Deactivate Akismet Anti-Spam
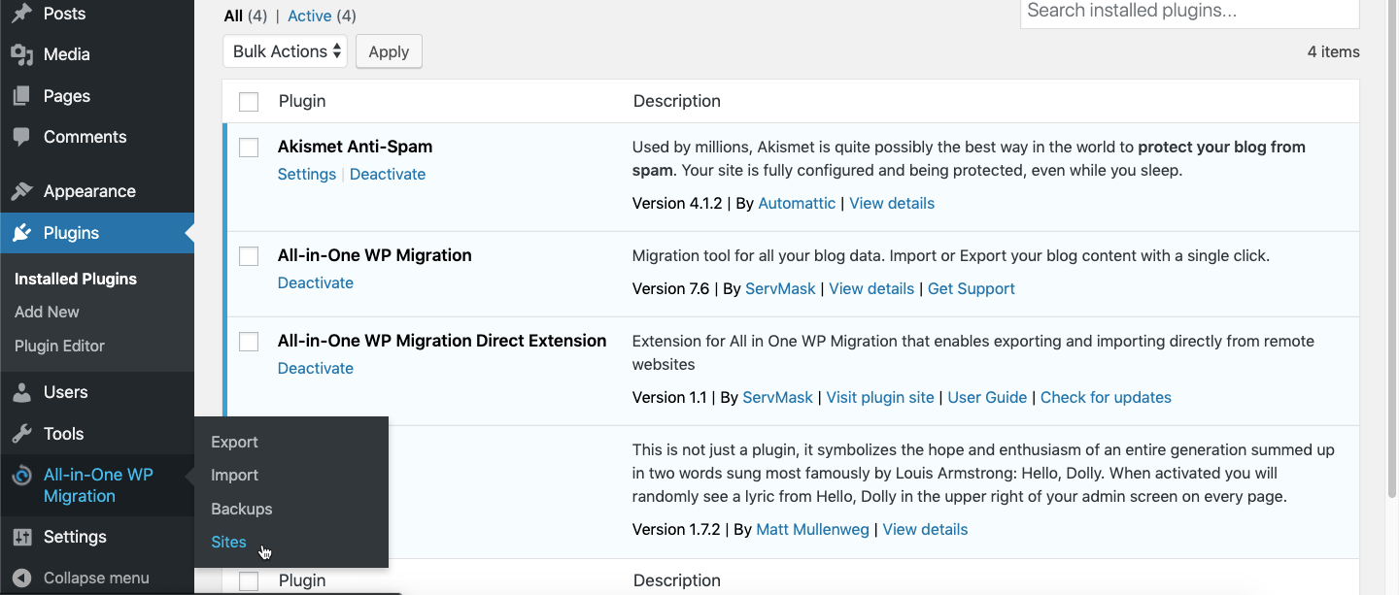This screenshot has width=1399, height=595. (388, 174)
